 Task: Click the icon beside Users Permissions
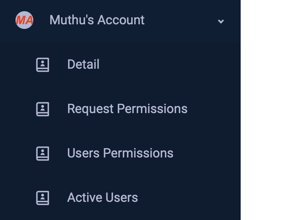[x=43, y=153]
